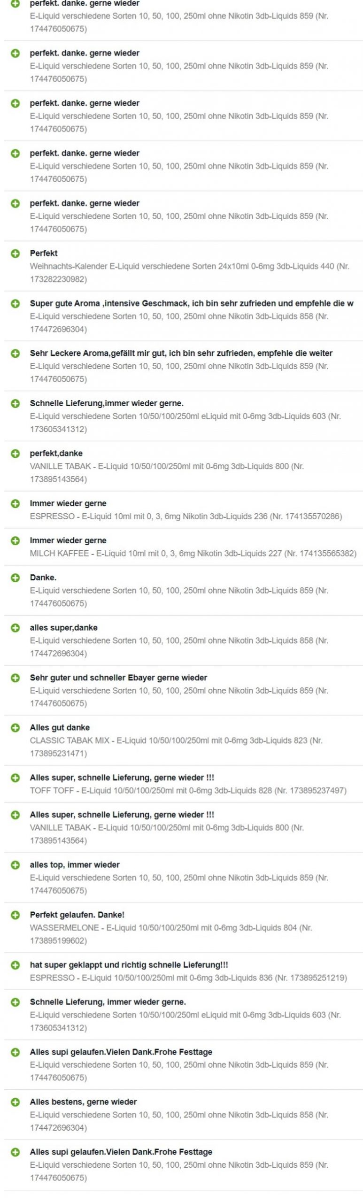The height and width of the screenshot is (1202, 363).
Task: Click green plus icon beside "Perfekt" feedback
Action: 15,254
